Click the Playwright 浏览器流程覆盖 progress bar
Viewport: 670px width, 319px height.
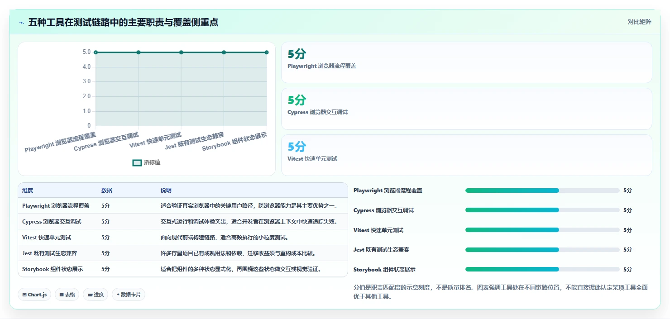[542, 190]
